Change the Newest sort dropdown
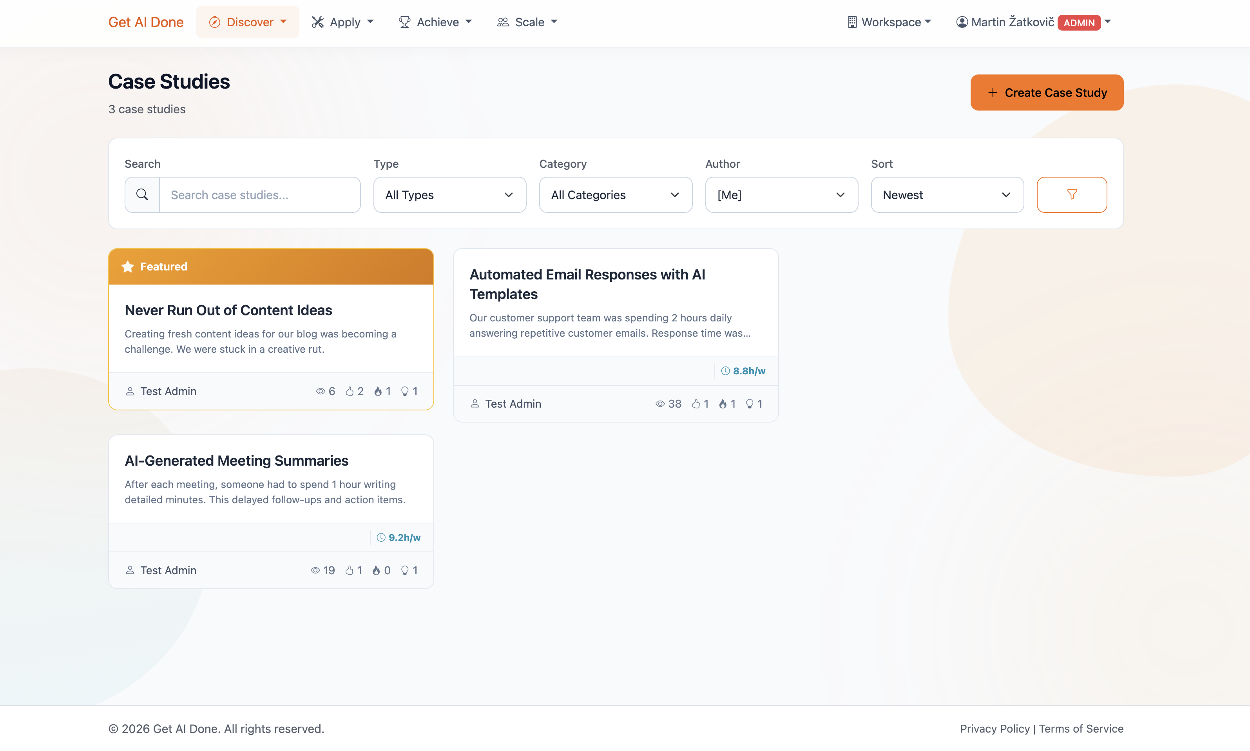This screenshot has height=751, width=1250. pos(947,195)
